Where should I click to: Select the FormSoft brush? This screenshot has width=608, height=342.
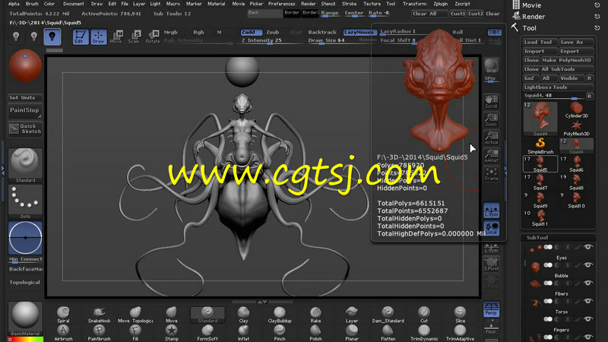tap(207, 333)
